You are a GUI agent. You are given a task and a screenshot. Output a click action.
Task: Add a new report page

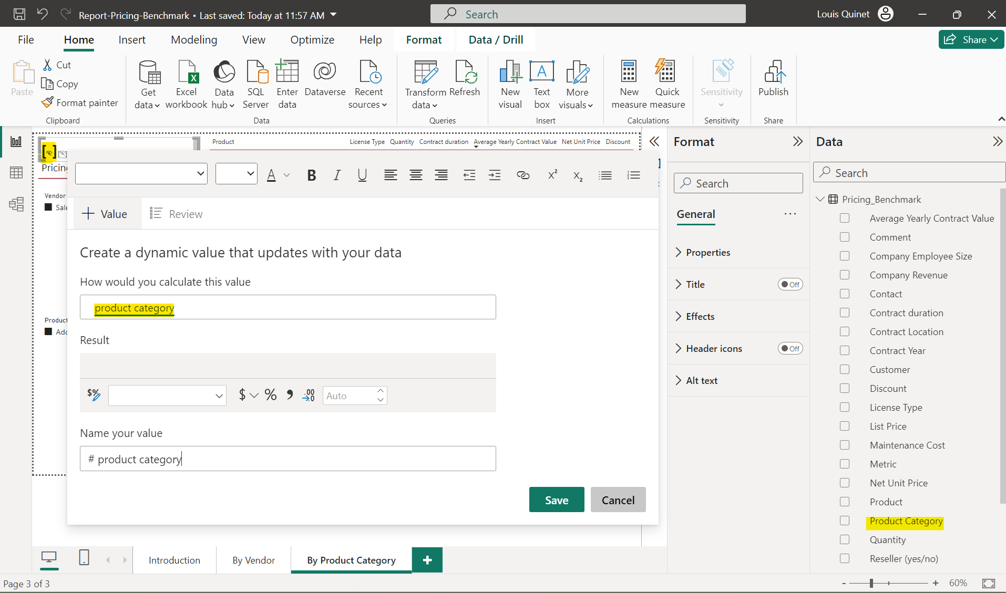pos(427,560)
